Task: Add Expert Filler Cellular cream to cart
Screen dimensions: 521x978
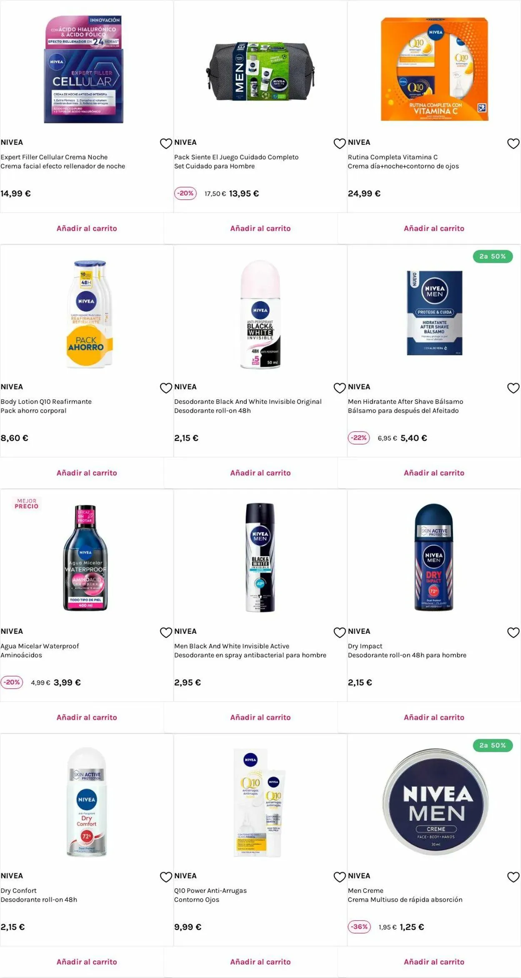Action: click(x=87, y=228)
